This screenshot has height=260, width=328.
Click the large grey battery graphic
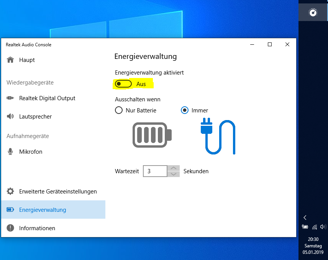tap(152, 135)
